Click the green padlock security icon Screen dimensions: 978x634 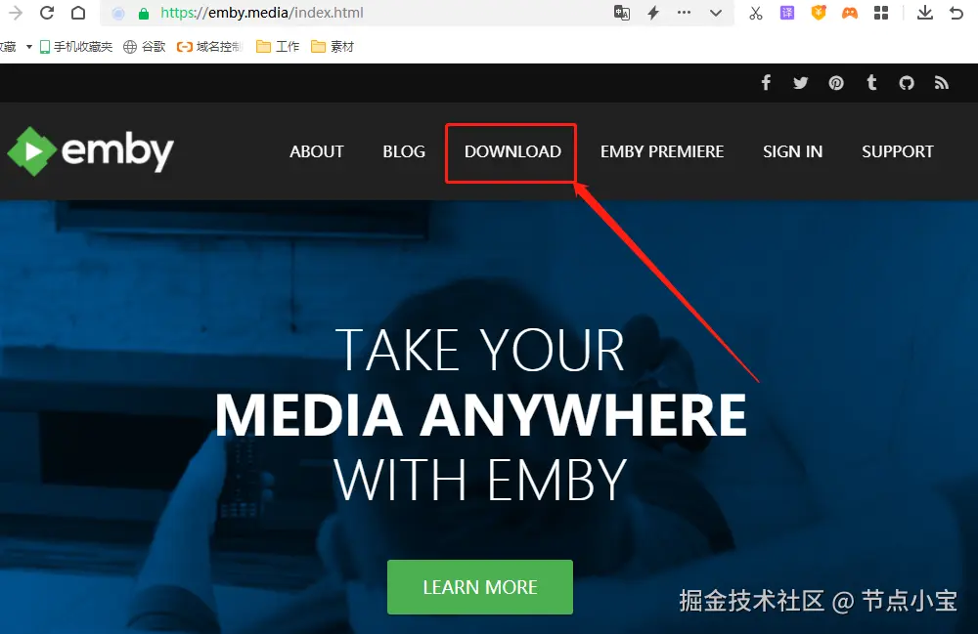coord(144,13)
